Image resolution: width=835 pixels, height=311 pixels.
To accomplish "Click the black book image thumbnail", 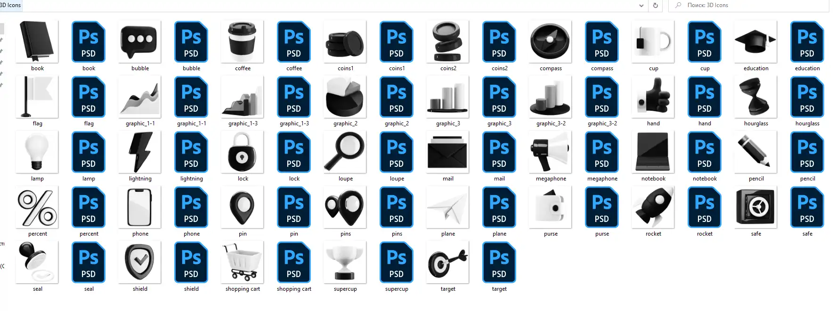I will tap(37, 41).
